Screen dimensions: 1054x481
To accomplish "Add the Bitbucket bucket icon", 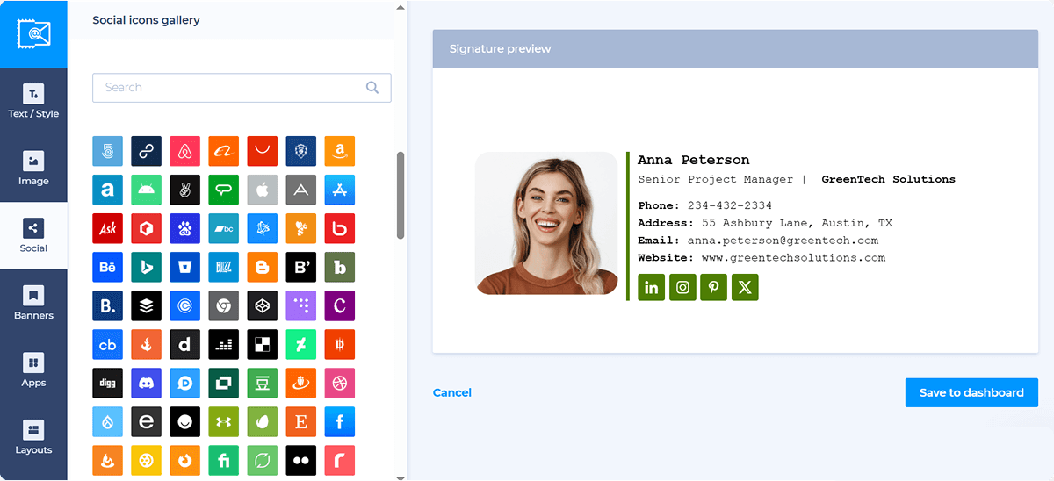I will (184, 267).
